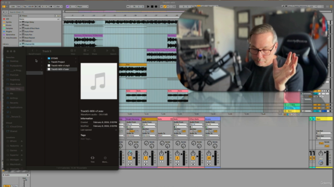
Task: Click the Add Tags field in Finder
Action: (x=86, y=139)
